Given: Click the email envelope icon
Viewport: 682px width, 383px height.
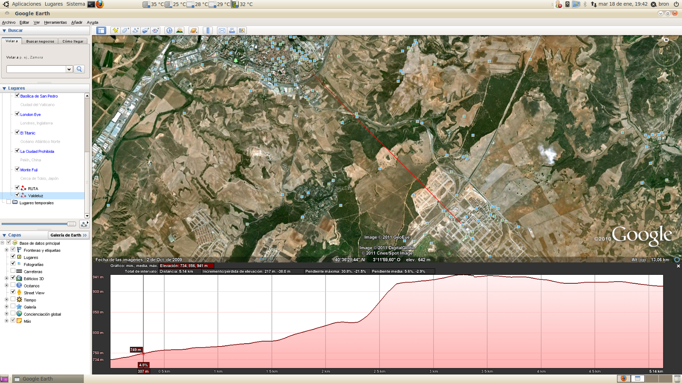Looking at the screenshot, I should point(222,30).
